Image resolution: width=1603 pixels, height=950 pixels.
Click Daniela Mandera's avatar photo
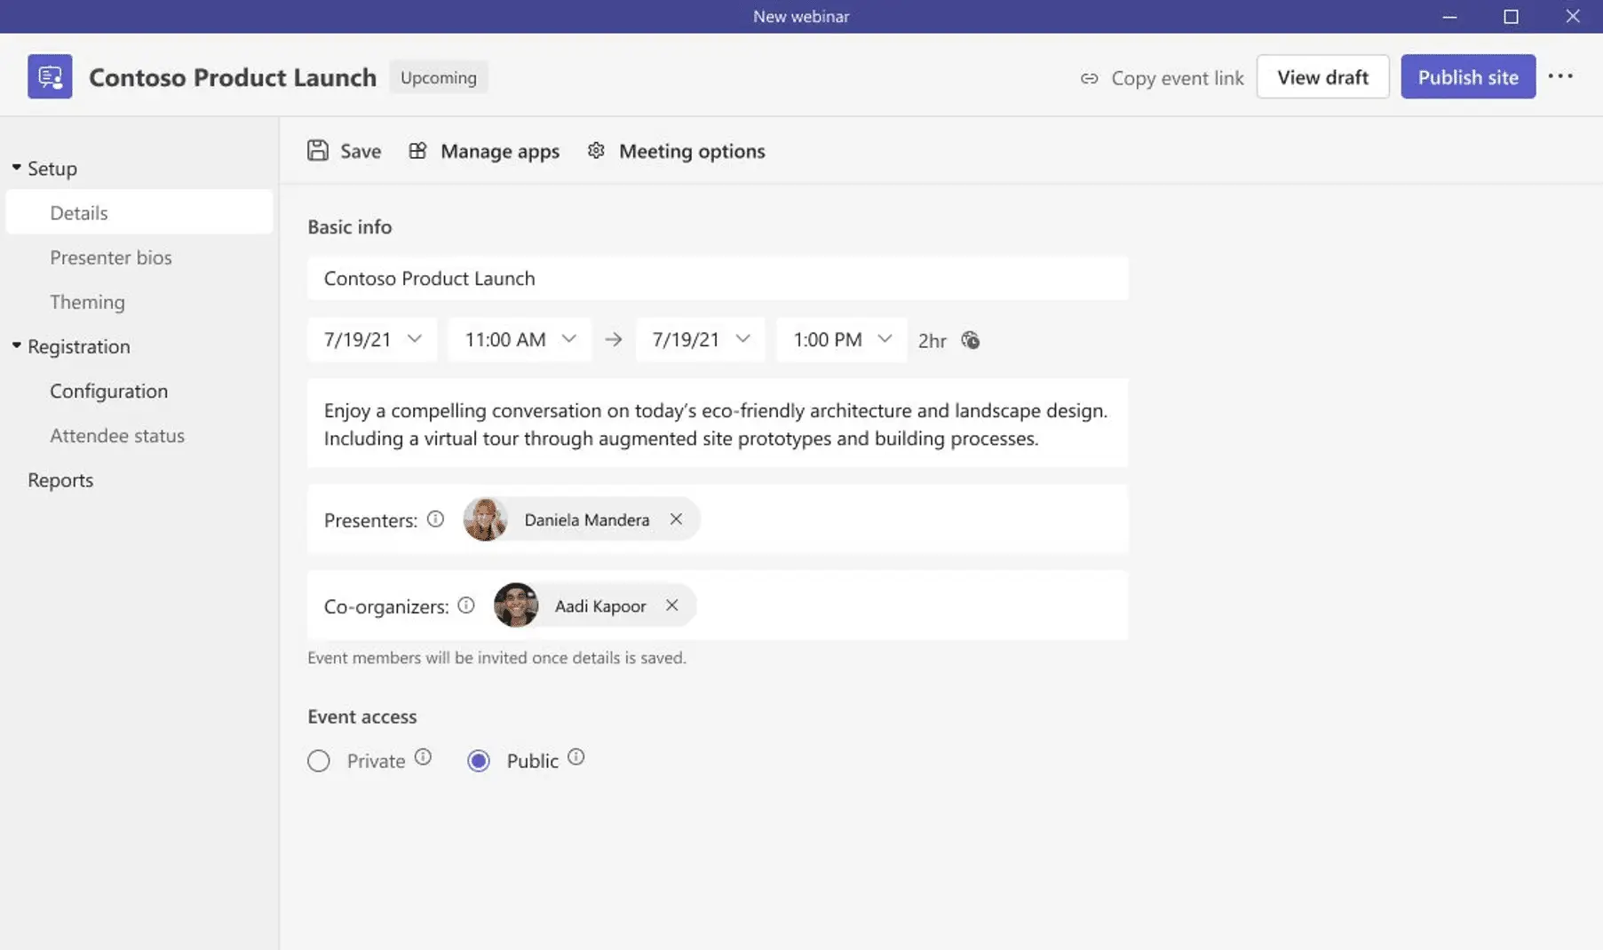(485, 519)
